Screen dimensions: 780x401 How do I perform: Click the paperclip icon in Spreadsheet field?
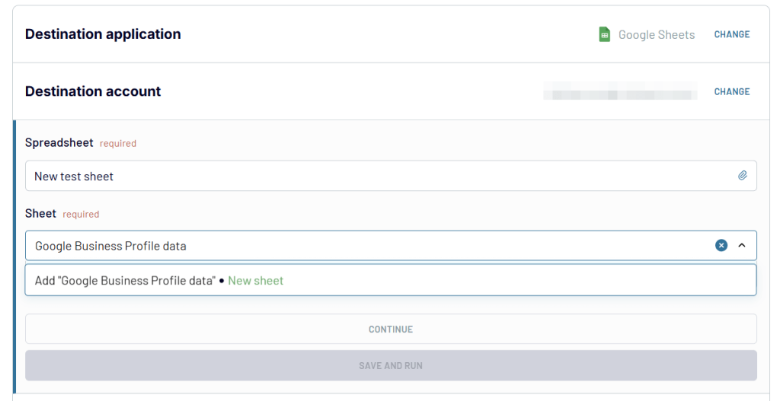point(742,176)
